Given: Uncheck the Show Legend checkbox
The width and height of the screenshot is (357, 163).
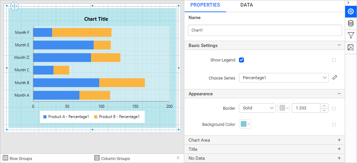Looking at the screenshot, I should point(242,60).
